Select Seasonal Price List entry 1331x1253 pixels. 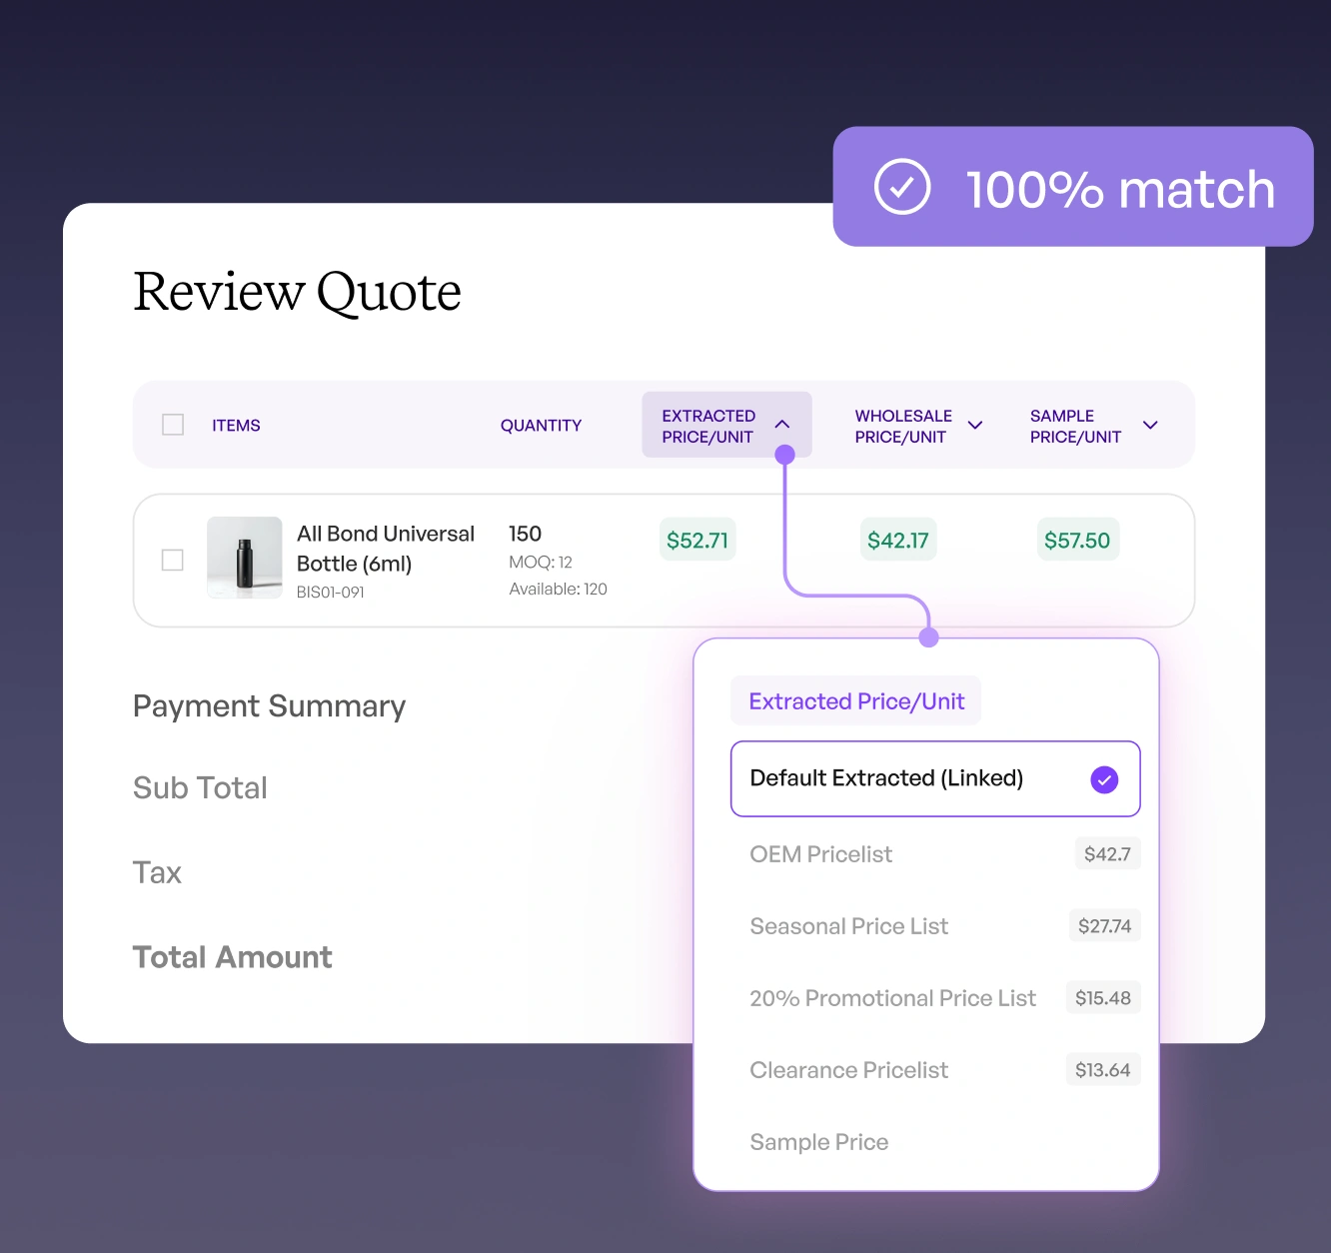[x=848, y=926]
